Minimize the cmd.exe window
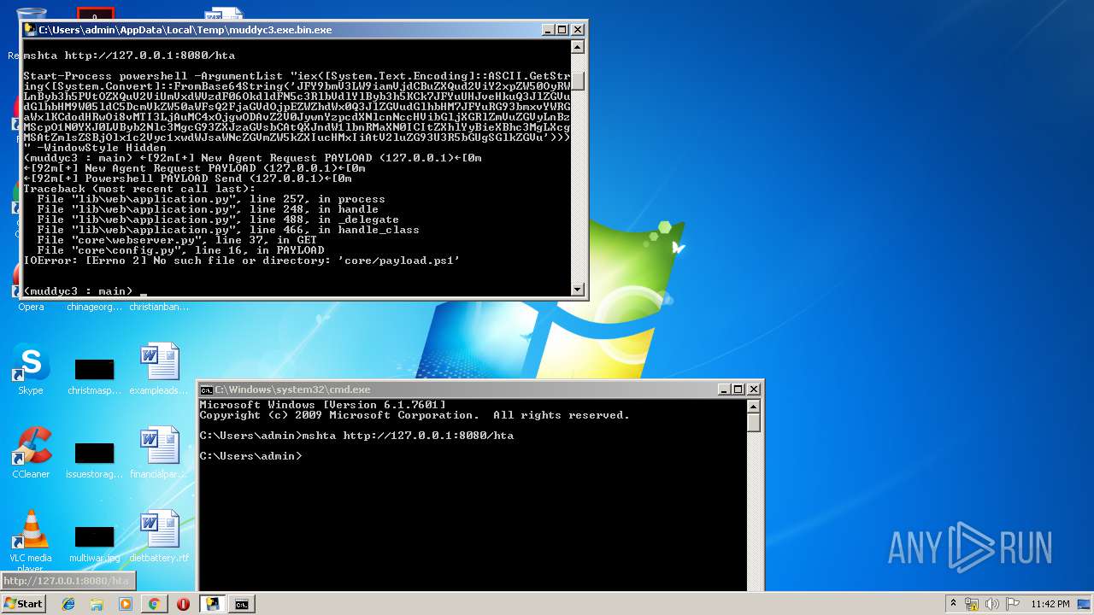Screen dimensions: 1094x615 tap(723, 389)
